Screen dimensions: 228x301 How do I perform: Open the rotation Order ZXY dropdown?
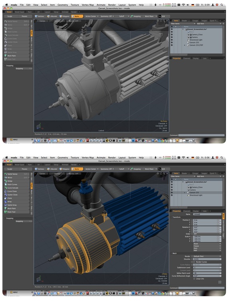coord(207,234)
